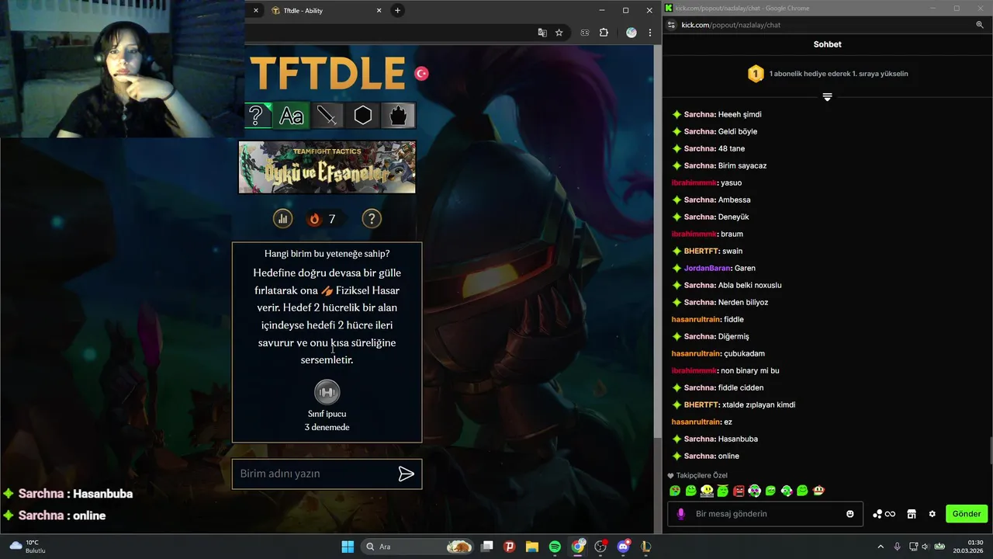The image size is (993, 559).
Task: Click the subscription gift rank badge
Action: (x=756, y=74)
